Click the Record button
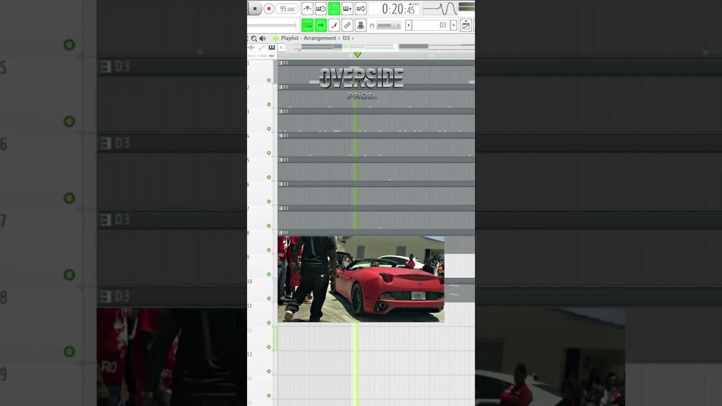This screenshot has height=406, width=722. pos(269,8)
